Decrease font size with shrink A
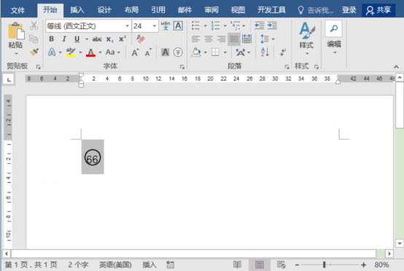The height and width of the screenshot is (271, 404). [148, 52]
